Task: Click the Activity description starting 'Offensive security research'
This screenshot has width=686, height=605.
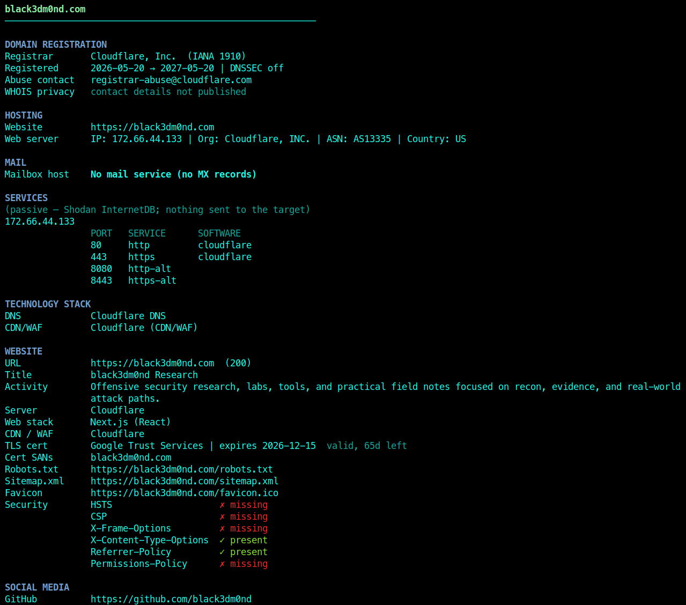Action: (386, 393)
